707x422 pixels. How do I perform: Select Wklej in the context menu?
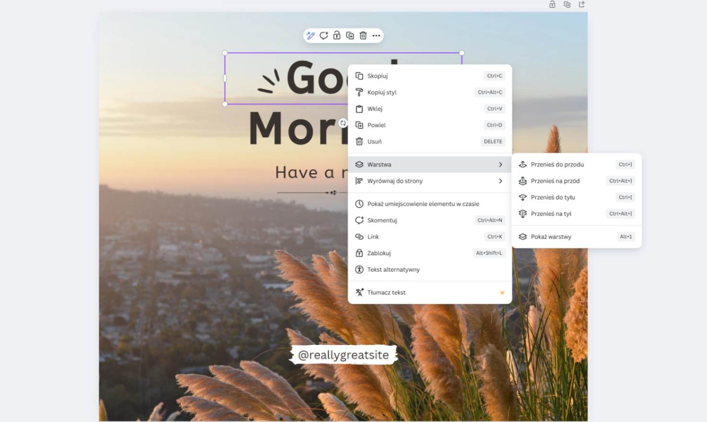[x=430, y=109]
